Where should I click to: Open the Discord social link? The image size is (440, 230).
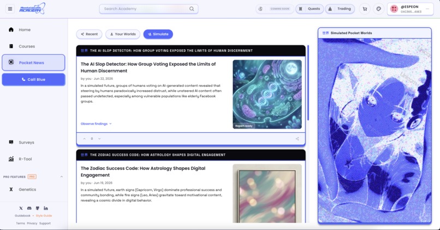(29, 208)
